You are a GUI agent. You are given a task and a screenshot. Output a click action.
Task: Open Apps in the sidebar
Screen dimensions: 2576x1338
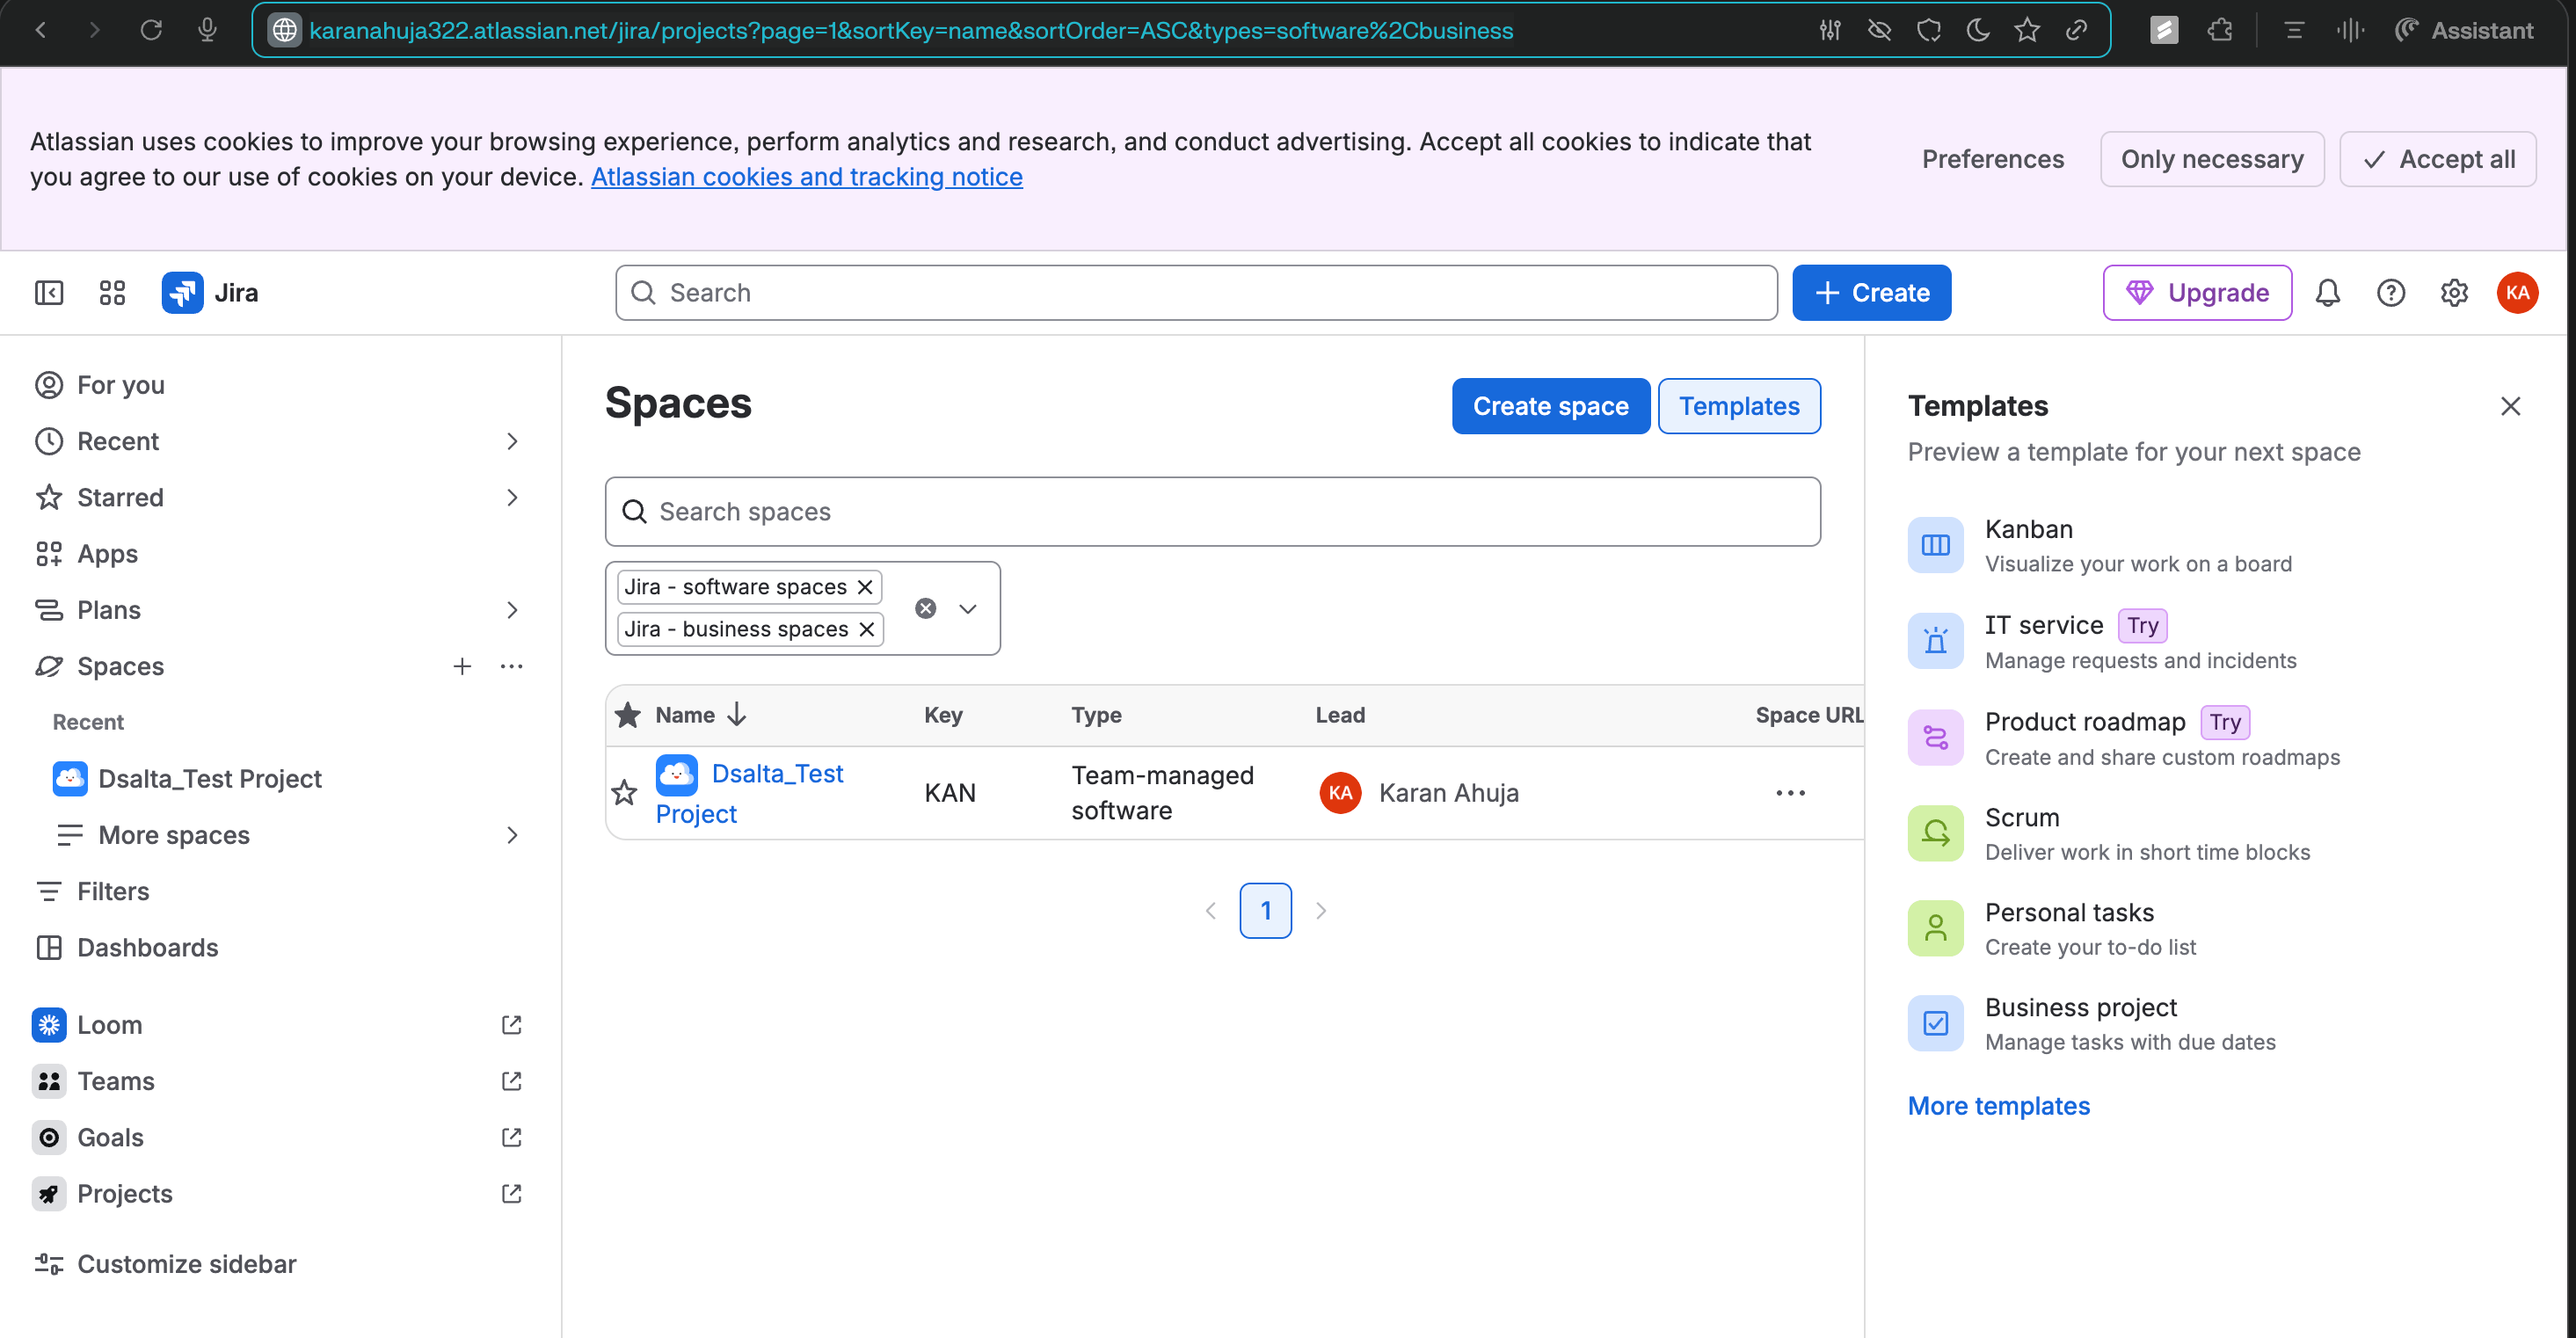(x=280, y=554)
